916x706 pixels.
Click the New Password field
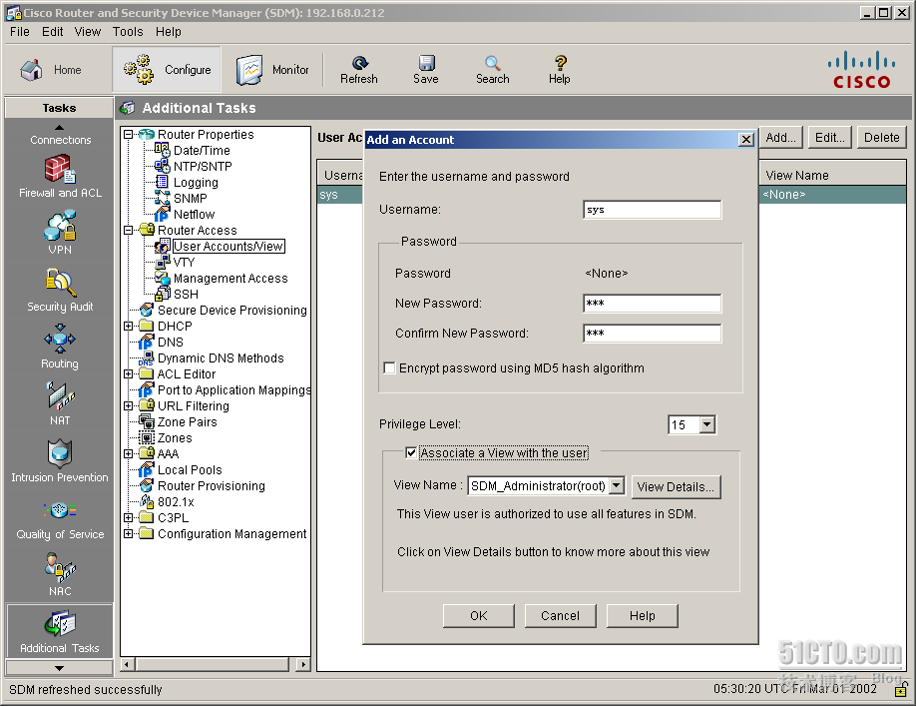pos(652,304)
